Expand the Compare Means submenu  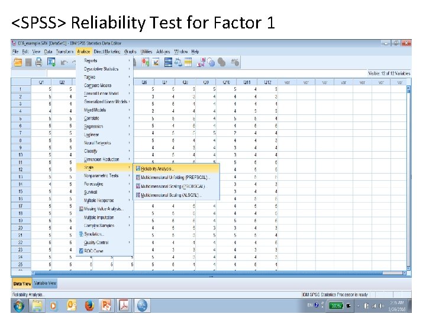pos(105,85)
